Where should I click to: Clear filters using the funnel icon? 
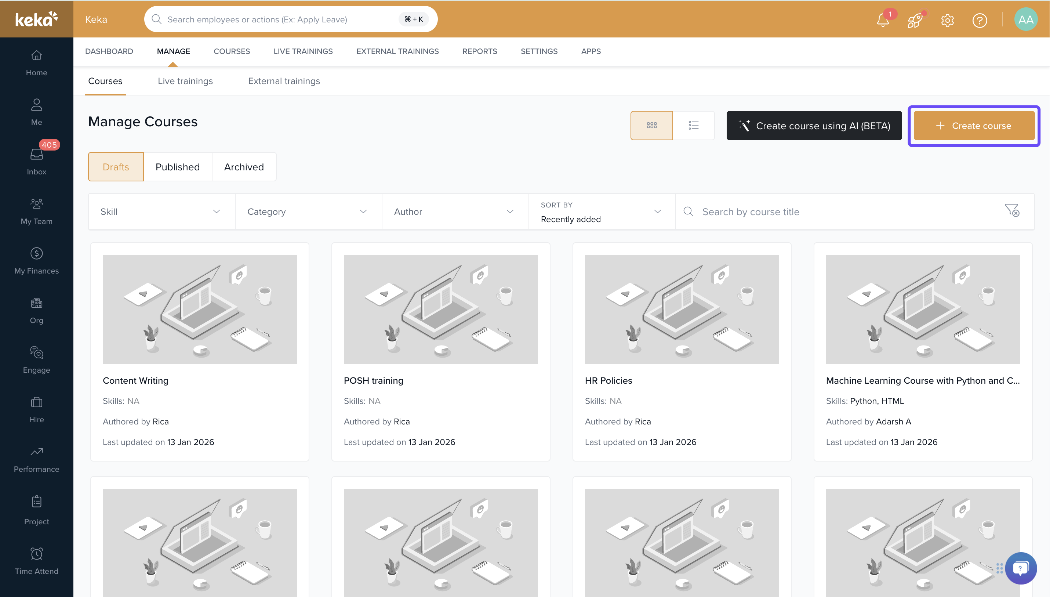point(1011,211)
